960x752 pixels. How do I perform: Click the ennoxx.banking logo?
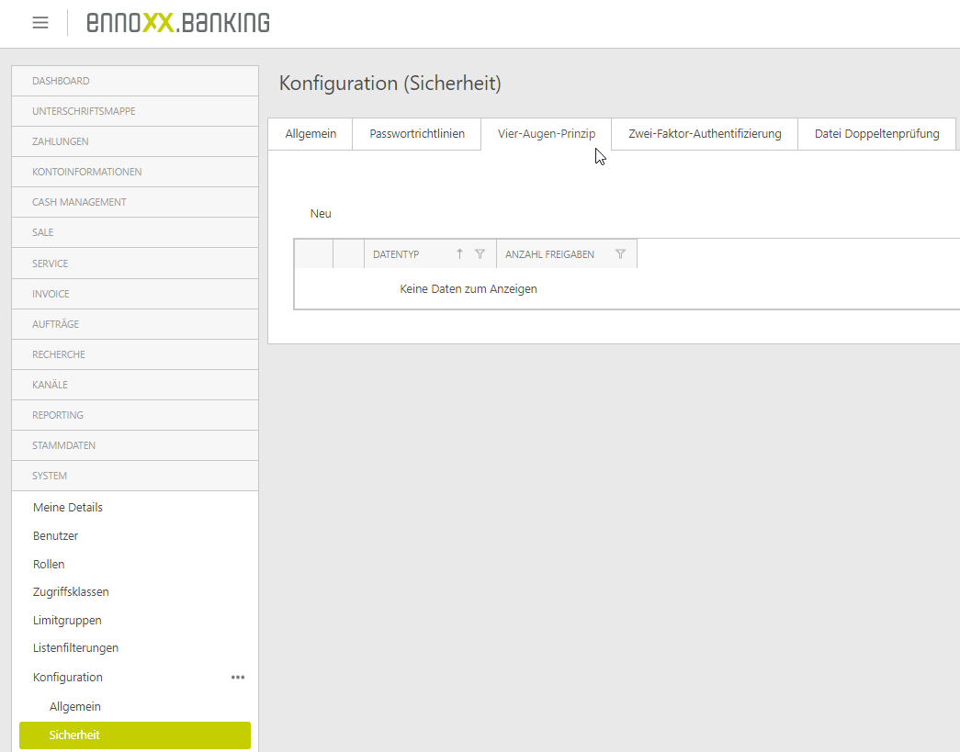coord(177,23)
